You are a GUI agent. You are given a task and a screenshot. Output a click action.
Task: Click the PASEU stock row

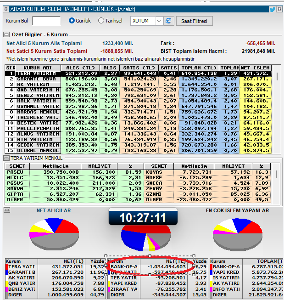pos(74,172)
